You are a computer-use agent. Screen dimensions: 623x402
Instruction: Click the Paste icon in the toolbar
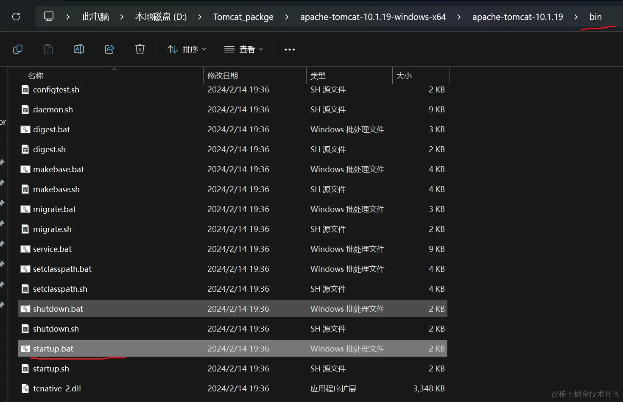(x=48, y=49)
